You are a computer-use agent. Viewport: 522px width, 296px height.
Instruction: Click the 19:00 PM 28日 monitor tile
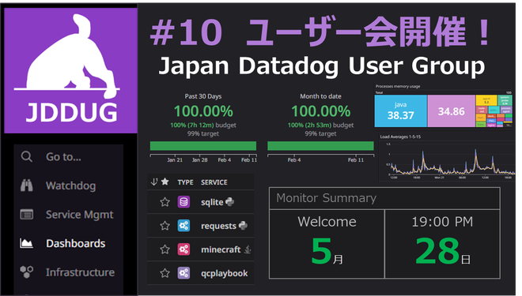[x=442, y=244]
